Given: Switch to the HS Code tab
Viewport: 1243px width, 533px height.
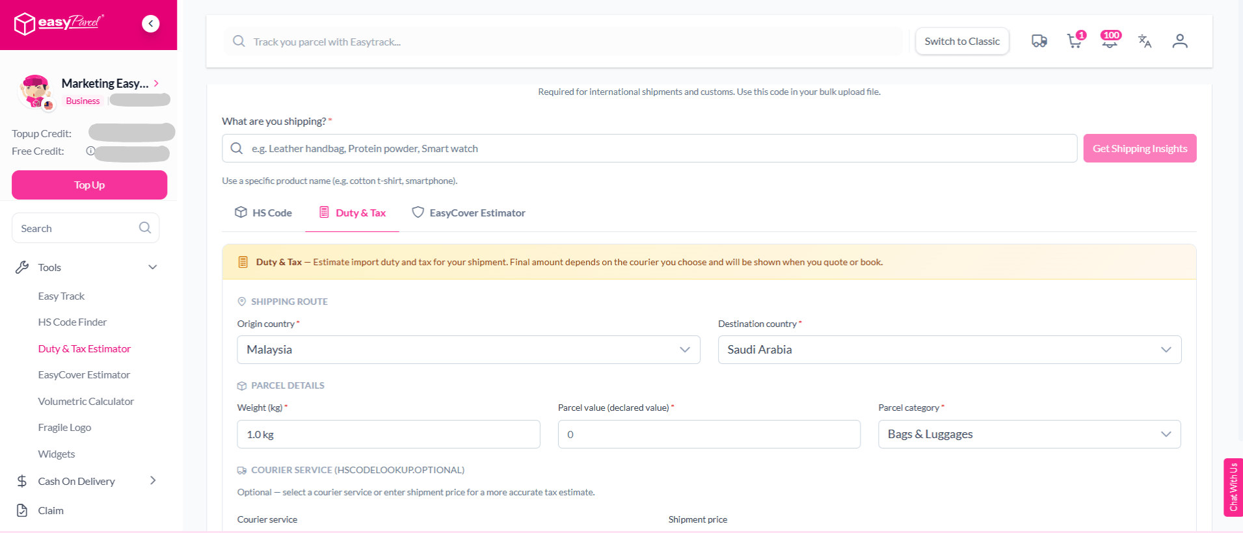Looking at the screenshot, I should click(x=263, y=213).
